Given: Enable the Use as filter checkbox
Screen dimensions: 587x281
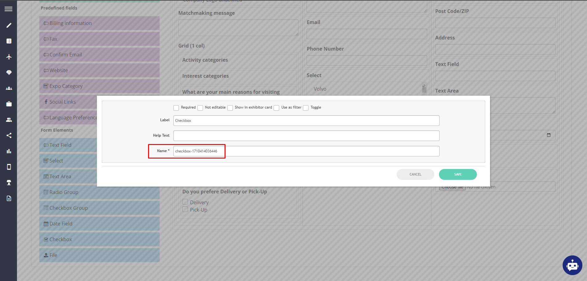Looking at the screenshot, I should [276, 108].
